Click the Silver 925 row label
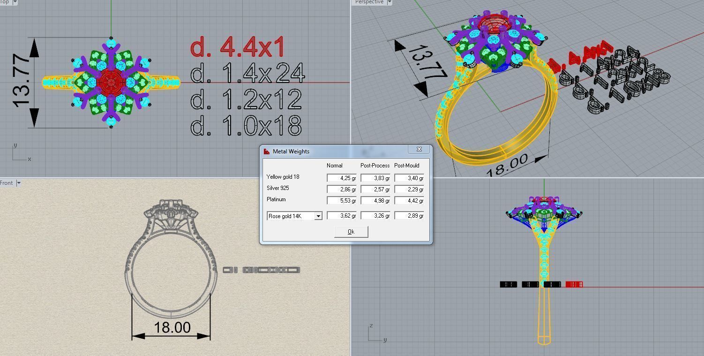The height and width of the screenshot is (356, 704). point(277,188)
